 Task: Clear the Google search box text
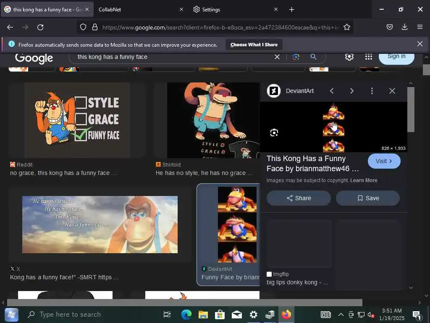(x=277, y=57)
